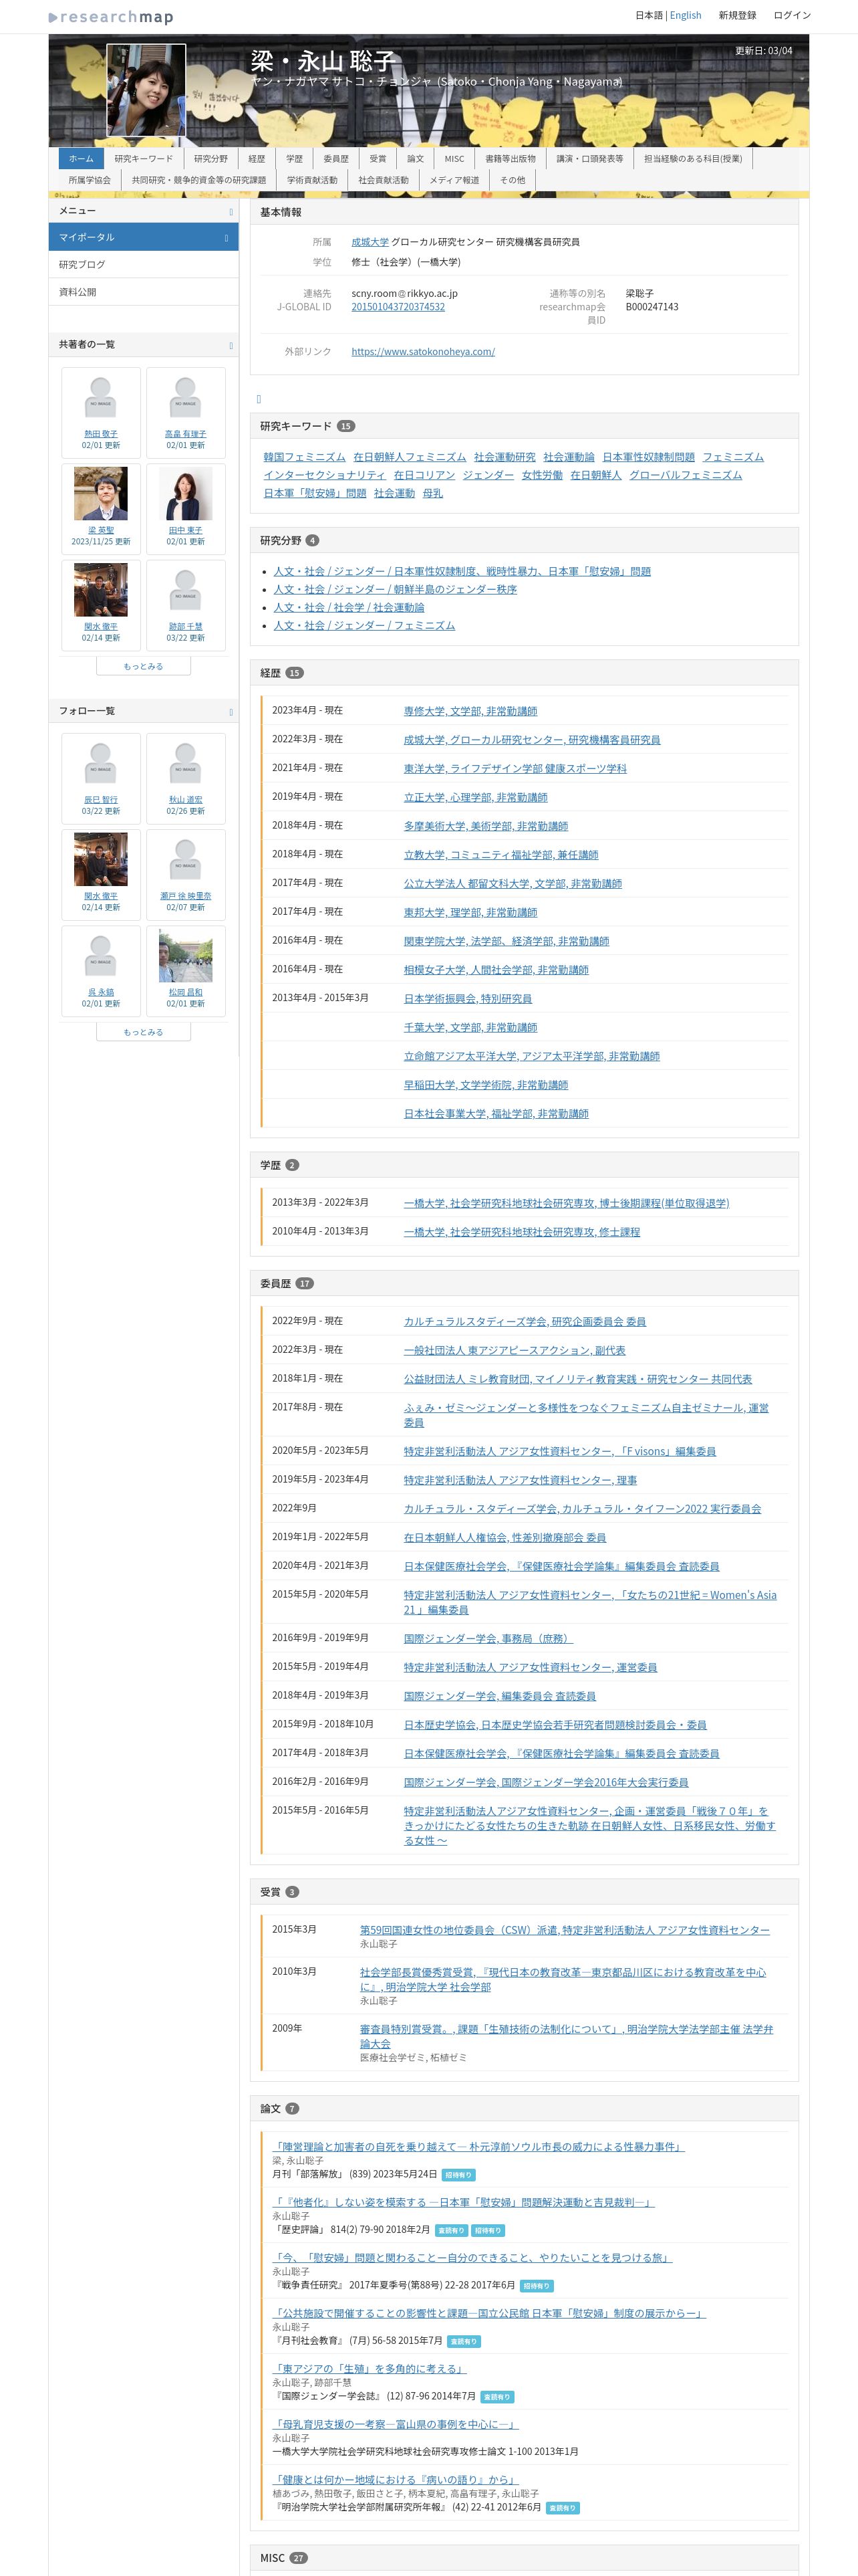Go to the 委員歴 tab
This screenshot has width=858, height=2576.
pyautogui.click(x=337, y=158)
